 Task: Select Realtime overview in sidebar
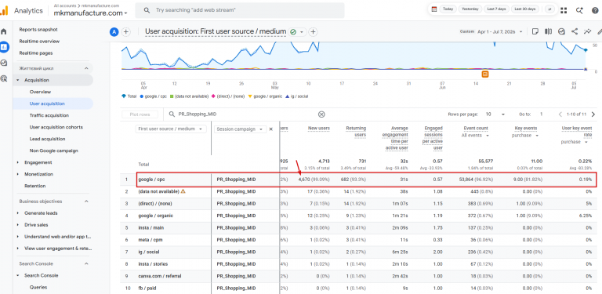point(39,41)
